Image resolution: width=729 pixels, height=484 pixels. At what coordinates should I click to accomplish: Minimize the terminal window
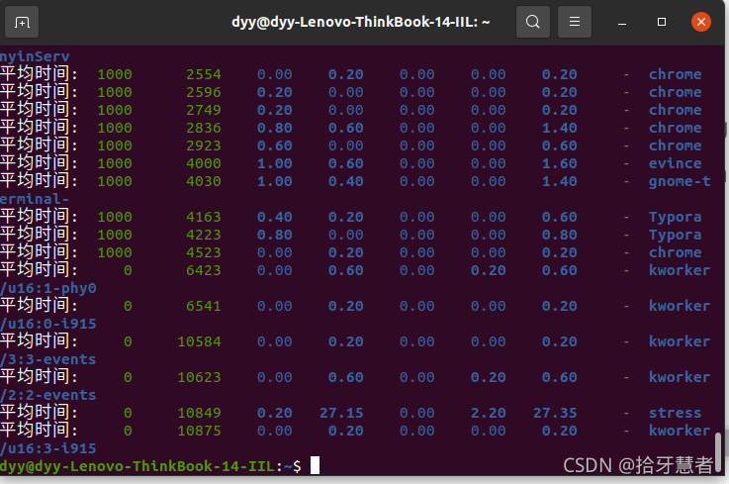point(622,22)
